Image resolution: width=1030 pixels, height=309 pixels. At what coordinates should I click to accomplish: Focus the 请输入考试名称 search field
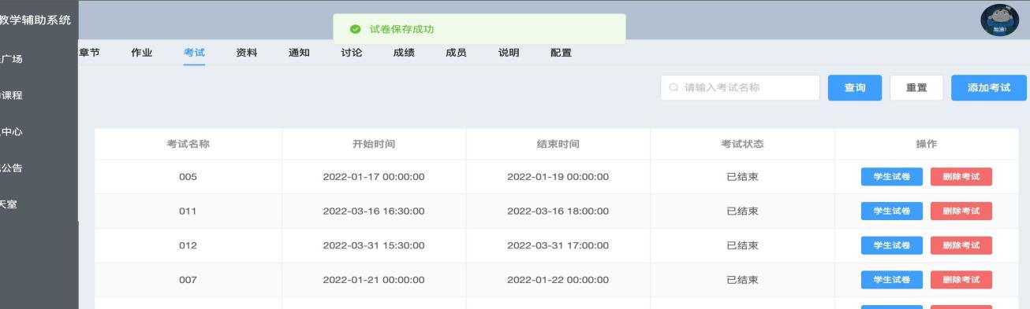click(x=741, y=88)
